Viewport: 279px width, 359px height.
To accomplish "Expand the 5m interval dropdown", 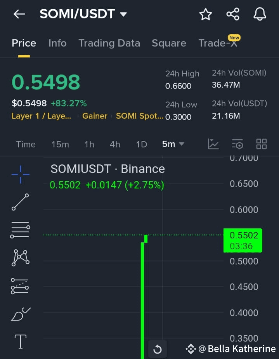I will (173, 144).
